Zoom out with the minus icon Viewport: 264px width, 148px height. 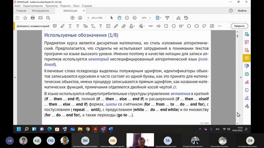click(127, 18)
